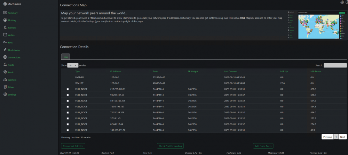Open Keys via its key icon
Viewport: 348px width, 155px height.
pos(5,42)
